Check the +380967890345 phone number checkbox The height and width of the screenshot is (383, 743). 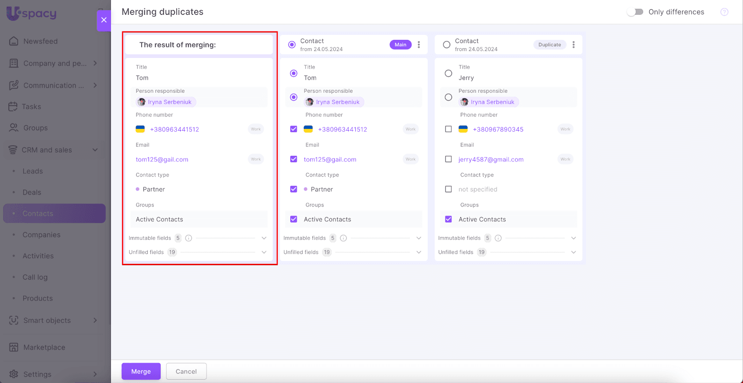[x=448, y=129]
